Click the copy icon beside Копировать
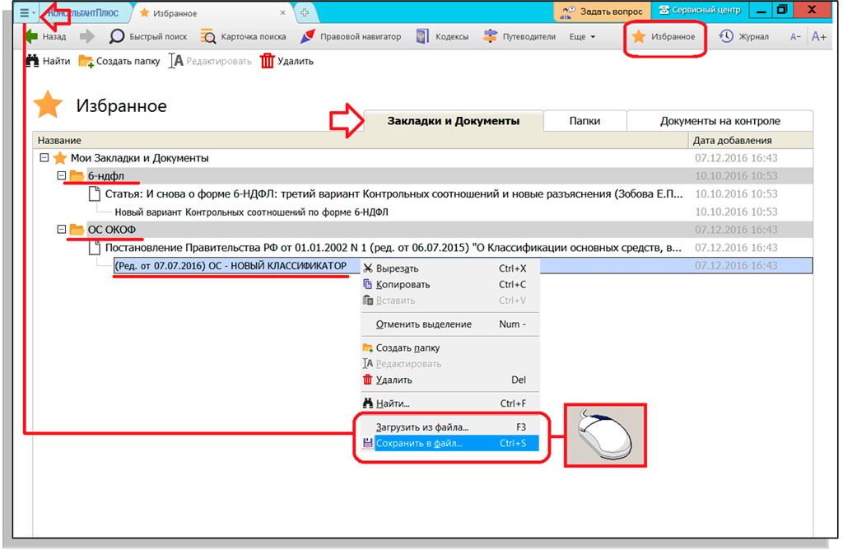The image size is (843, 550). click(368, 284)
